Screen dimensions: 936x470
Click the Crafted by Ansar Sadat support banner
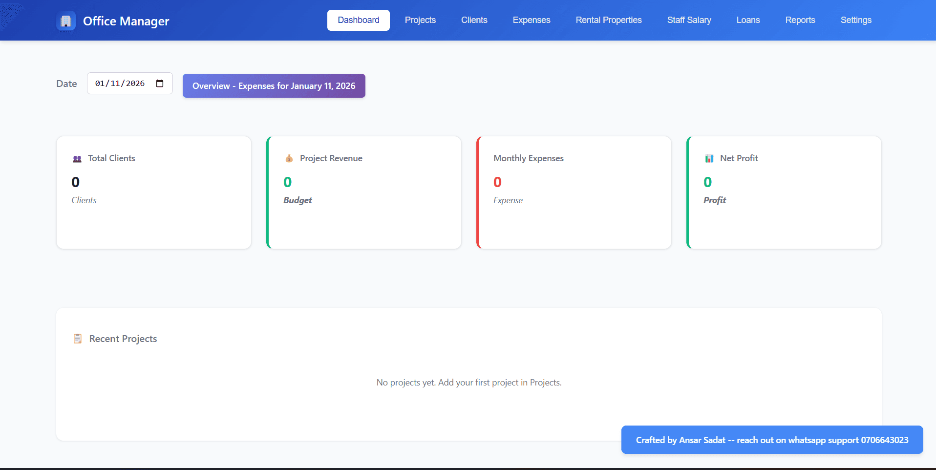[772, 440]
